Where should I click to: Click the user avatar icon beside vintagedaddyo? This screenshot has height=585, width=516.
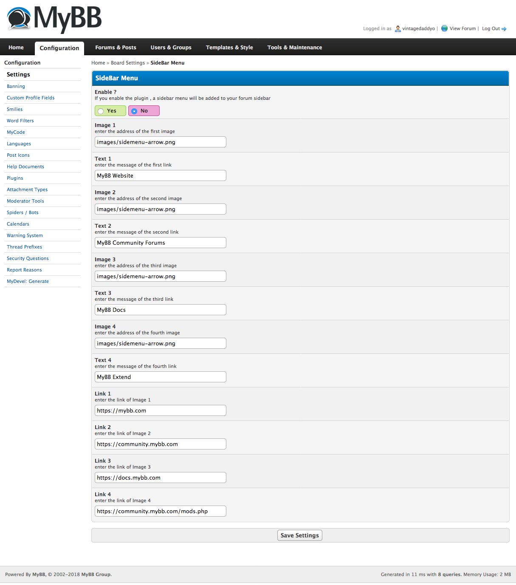click(x=398, y=29)
